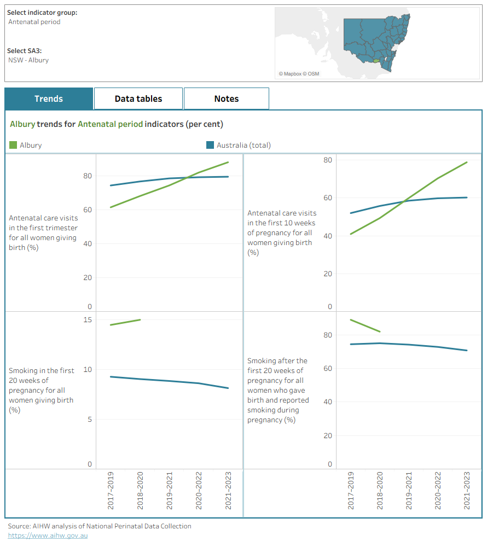The image size is (487, 547).
Task: Open the SA3 selector showing NSW - Albury
Action: (x=28, y=60)
